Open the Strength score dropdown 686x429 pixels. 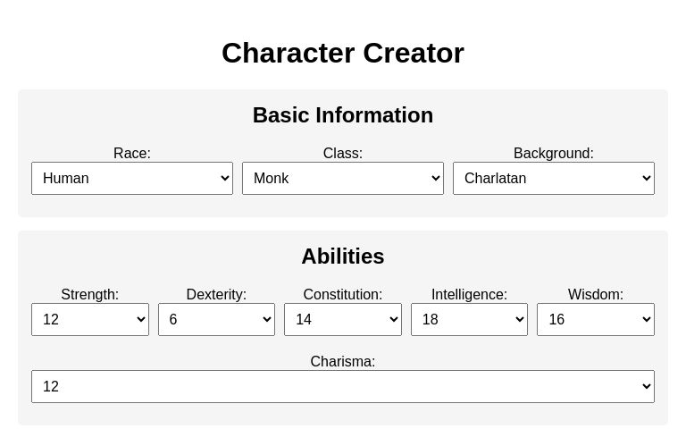tap(90, 319)
